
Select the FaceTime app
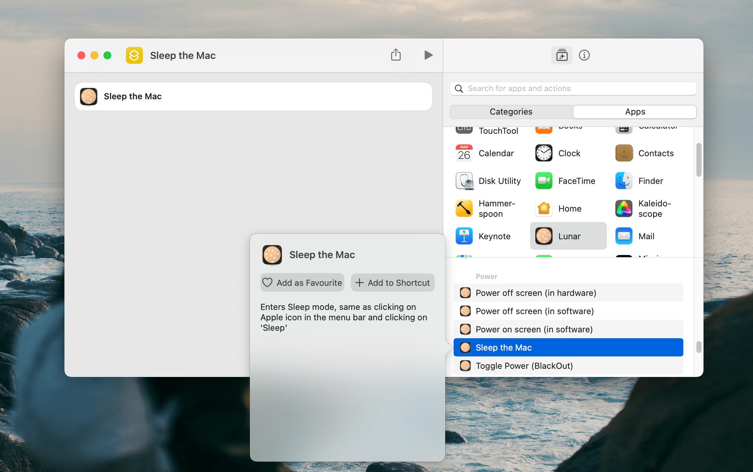[x=568, y=181]
